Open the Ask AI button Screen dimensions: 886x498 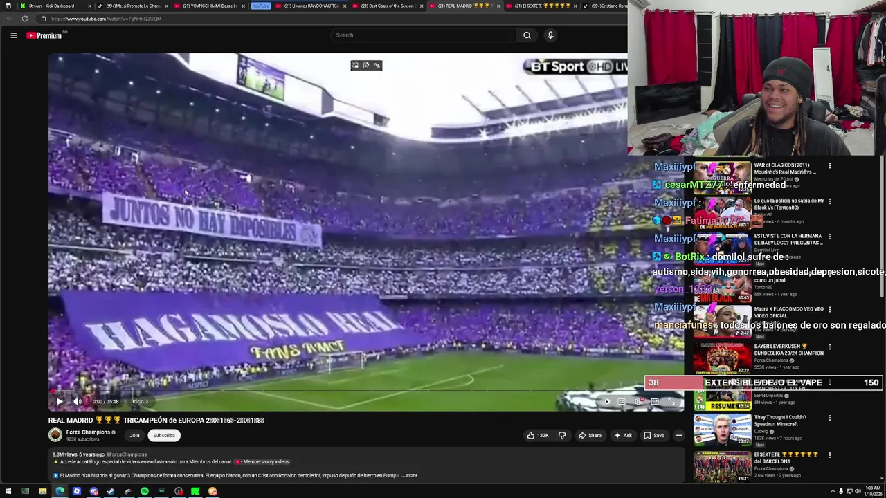point(623,435)
